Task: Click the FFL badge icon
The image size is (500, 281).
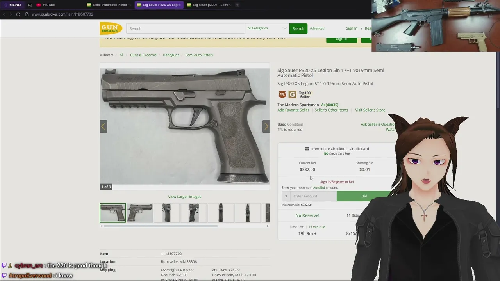Action: pyautogui.click(x=282, y=94)
